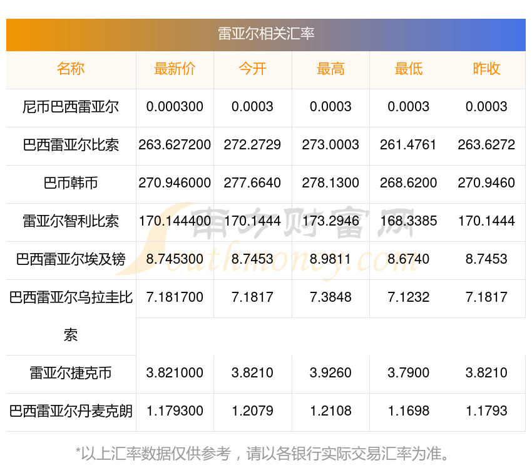
Task: Select the 1.2079 opening price cell
Action: (252, 411)
